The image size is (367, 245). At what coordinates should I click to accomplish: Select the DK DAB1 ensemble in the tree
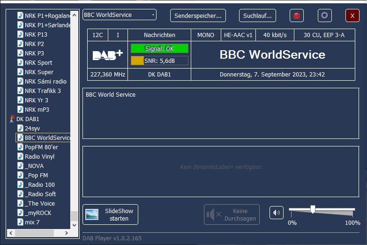point(28,119)
